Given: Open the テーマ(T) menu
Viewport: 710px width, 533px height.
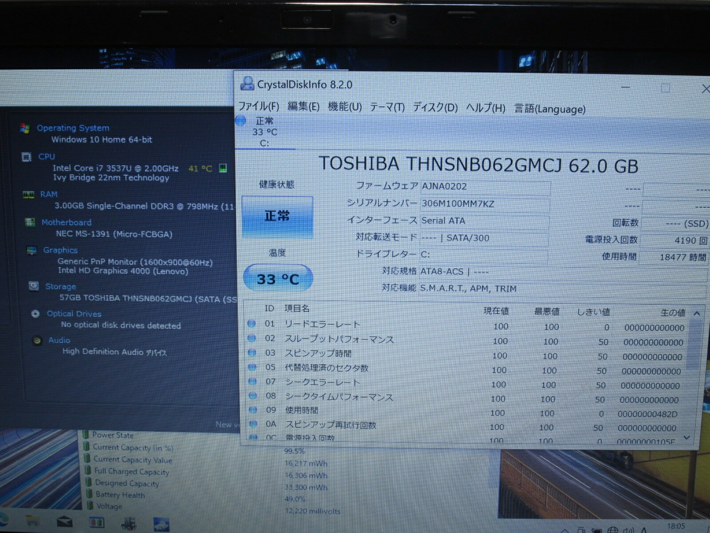Looking at the screenshot, I should [x=387, y=107].
